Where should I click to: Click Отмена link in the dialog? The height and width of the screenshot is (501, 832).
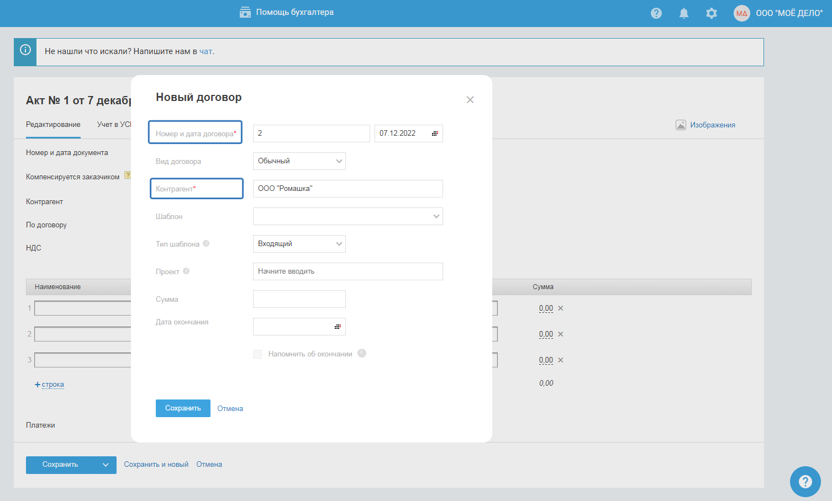point(230,409)
